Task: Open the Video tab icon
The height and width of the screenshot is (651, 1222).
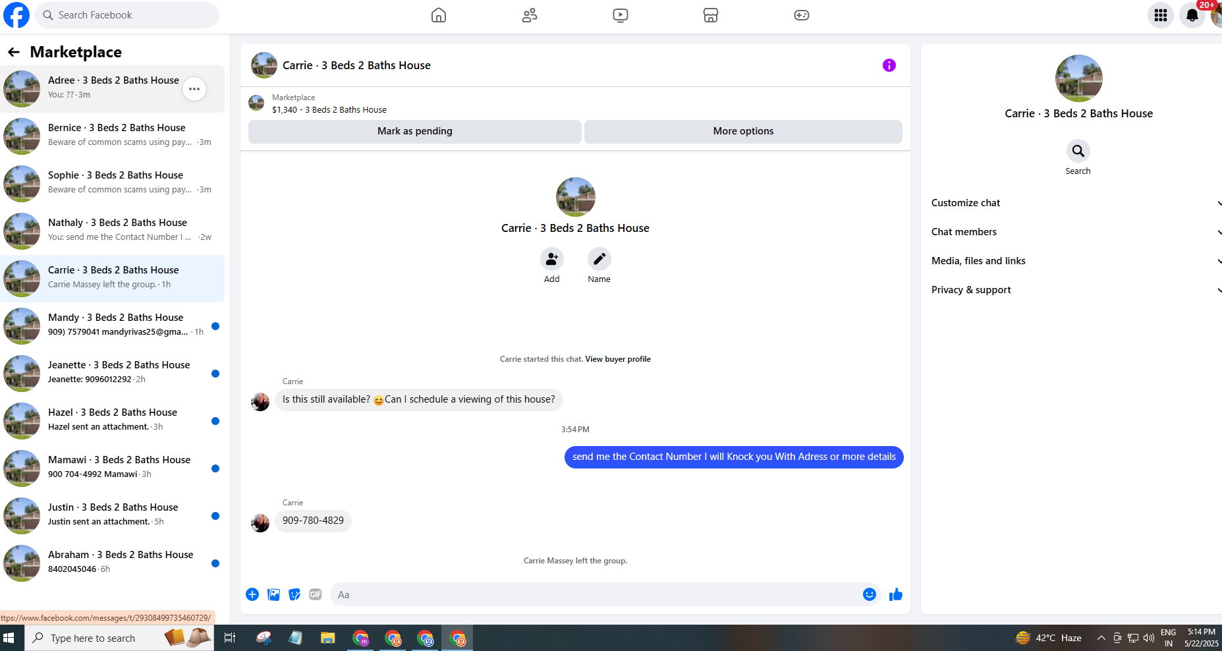Action: (621, 15)
